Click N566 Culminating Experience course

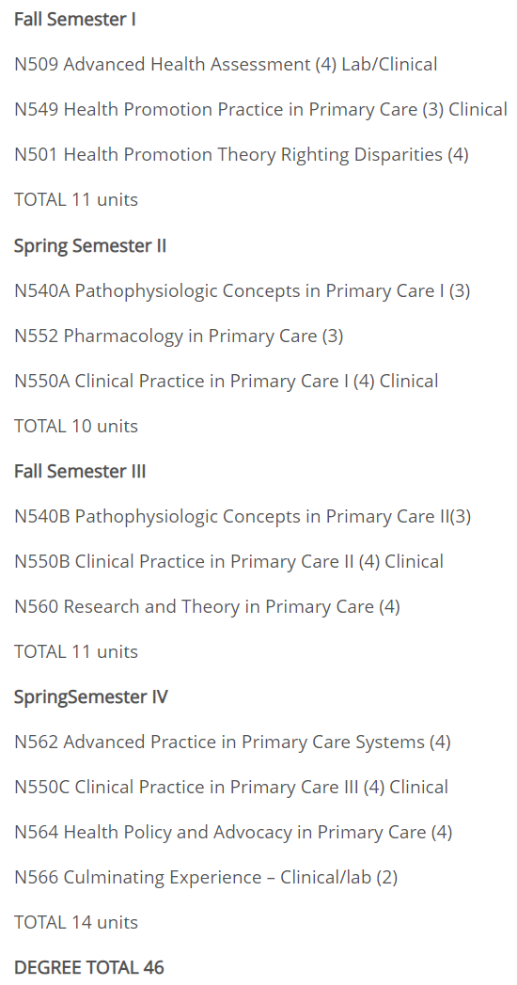[206, 878]
